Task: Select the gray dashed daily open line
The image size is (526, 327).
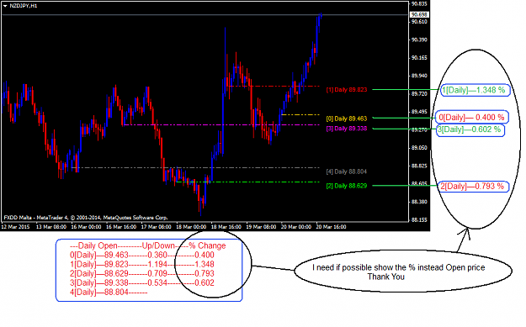Action: pyautogui.click(x=195, y=167)
